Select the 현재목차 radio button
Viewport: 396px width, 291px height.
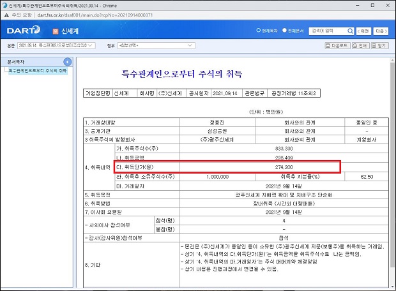coord(258,31)
